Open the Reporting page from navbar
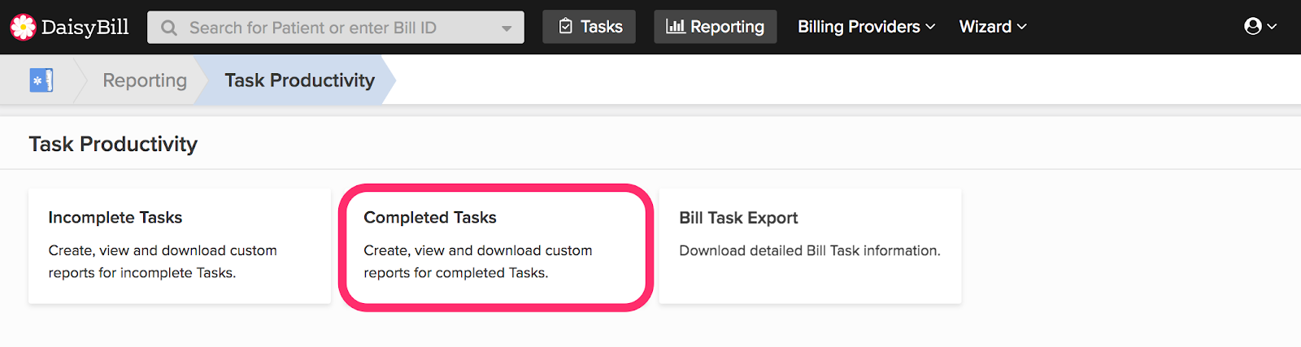 coord(716,27)
